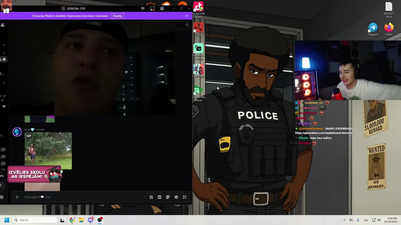This screenshot has width=401, height=225.
Task: Open Discord help question-mark icon
Action: coord(162,8)
